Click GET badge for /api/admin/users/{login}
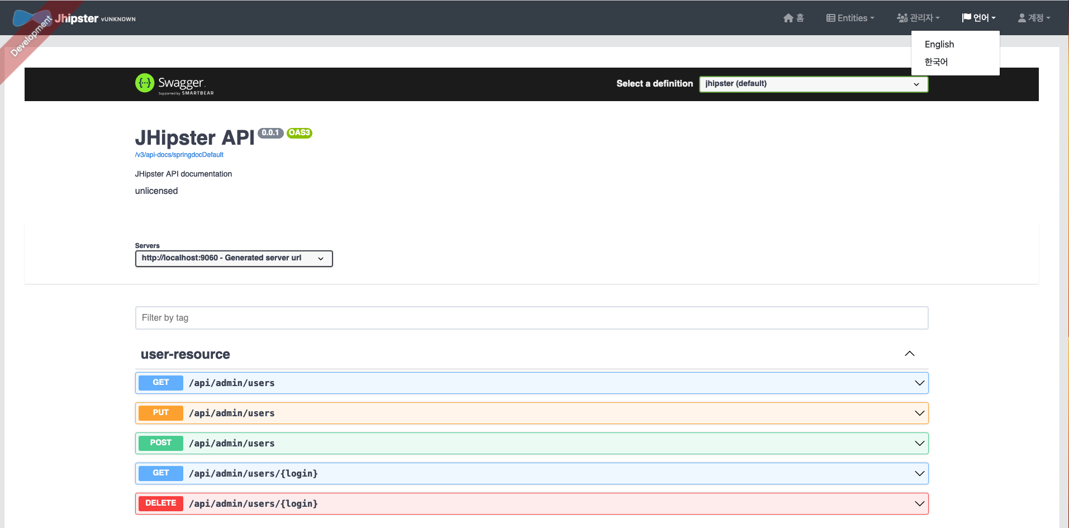This screenshot has height=528, width=1069. (x=161, y=473)
